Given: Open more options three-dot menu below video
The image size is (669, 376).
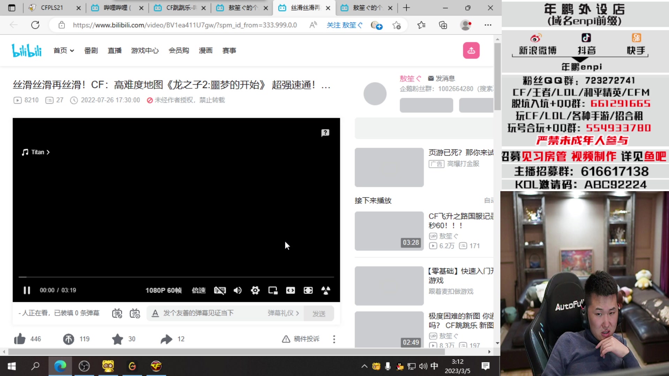Looking at the screenshot, I should tap(334, 339).
